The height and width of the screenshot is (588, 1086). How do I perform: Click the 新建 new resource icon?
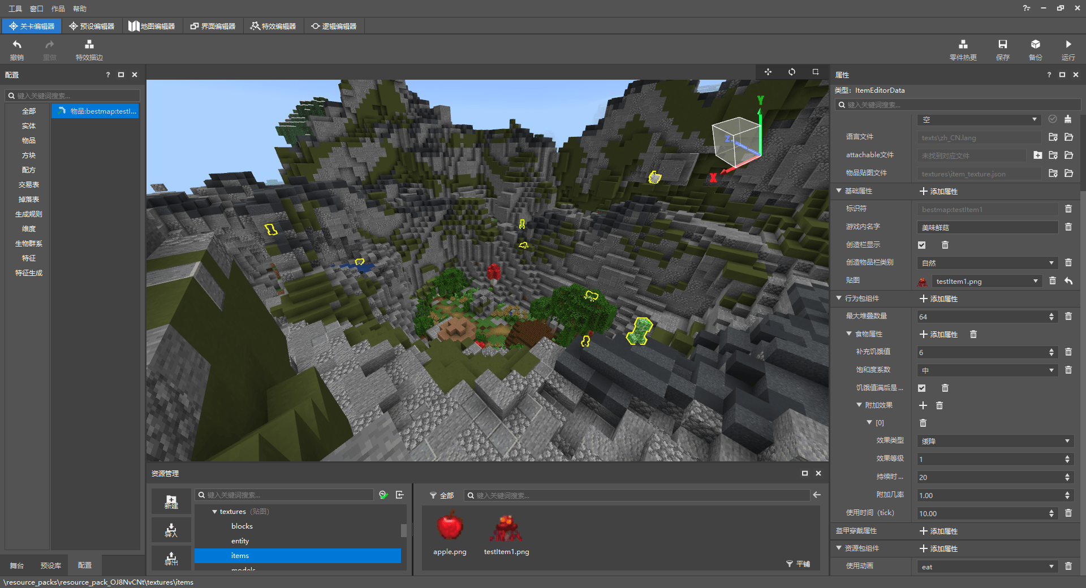(171, 501)
